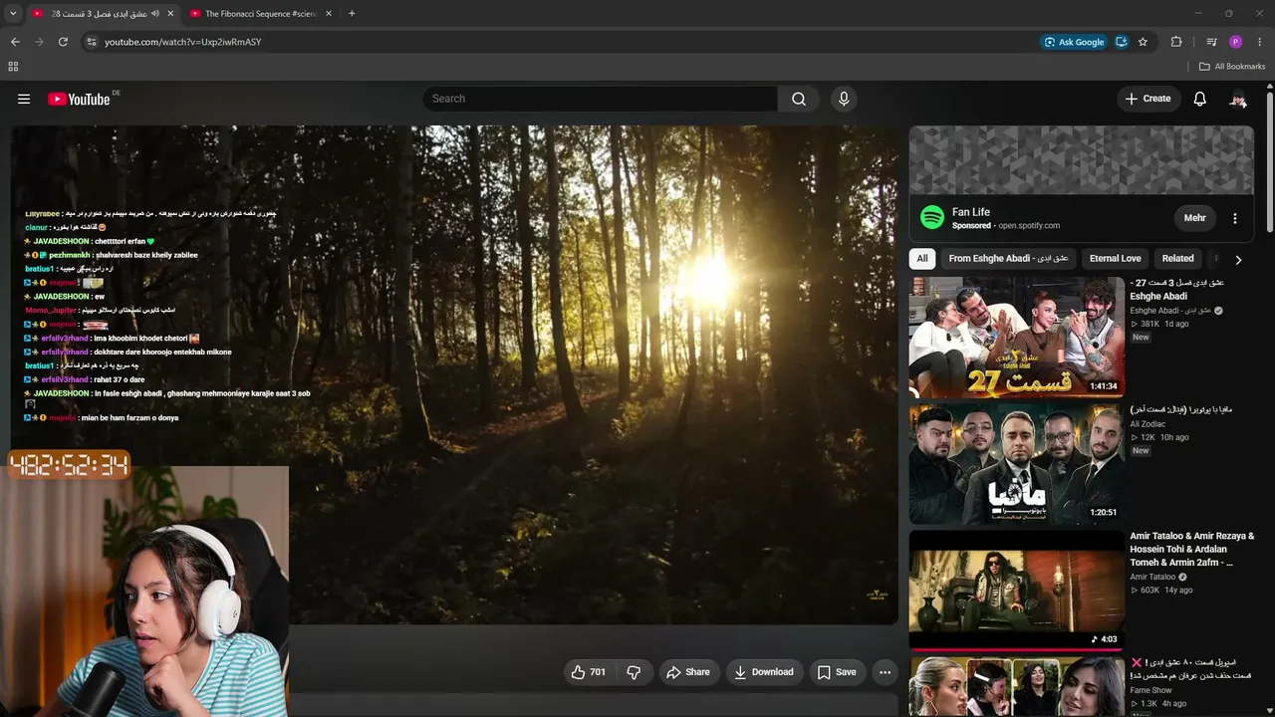This screenshot has height=717, width=1275.
Task: Close the Fibonacci Sequence tab
Action: click(328, 14)
